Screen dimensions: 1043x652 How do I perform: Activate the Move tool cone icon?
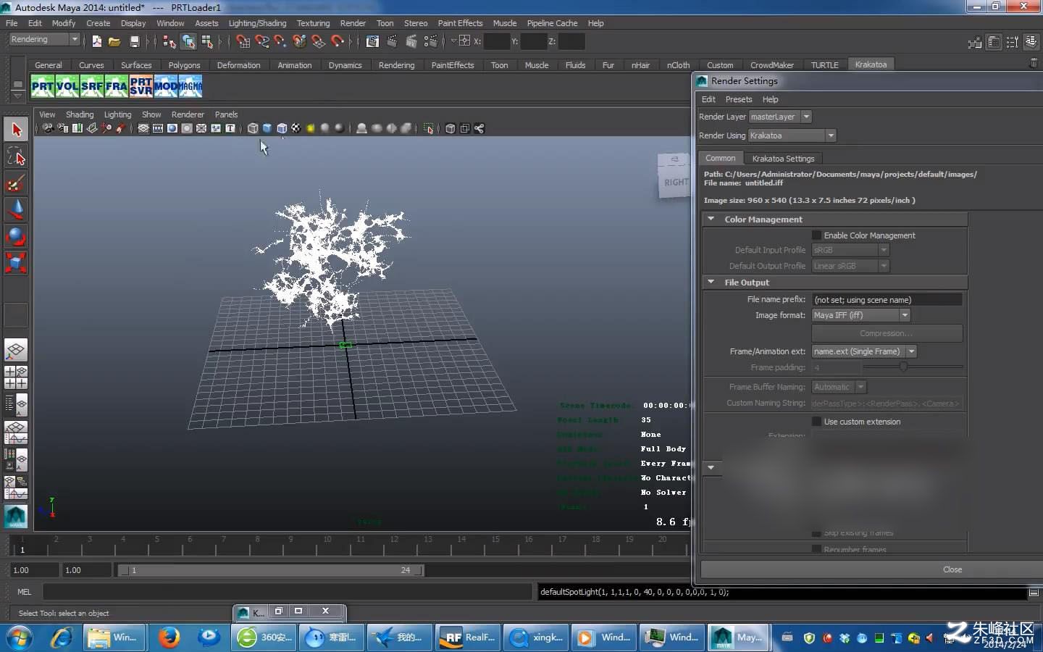tap(16, 210)
